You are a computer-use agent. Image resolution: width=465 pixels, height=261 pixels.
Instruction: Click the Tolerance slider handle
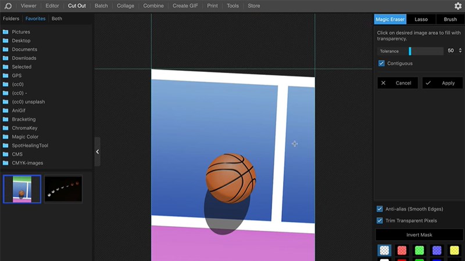click(x=410, y=51)
